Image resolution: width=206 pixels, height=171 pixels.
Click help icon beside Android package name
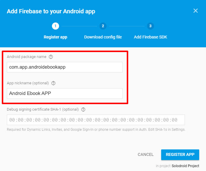click(51, 57)
